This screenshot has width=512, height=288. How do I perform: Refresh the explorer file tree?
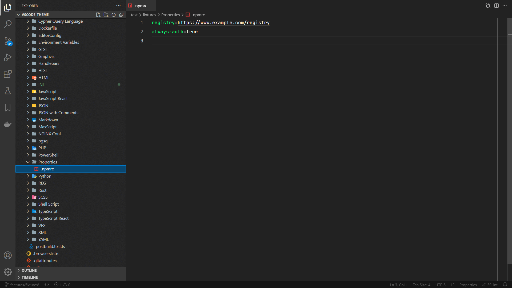114,15
